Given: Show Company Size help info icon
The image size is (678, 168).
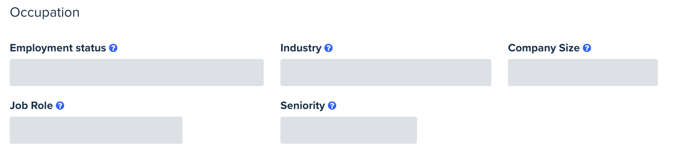Looking at the screenshot, I should pyautogui.click(x=587, y=48).
